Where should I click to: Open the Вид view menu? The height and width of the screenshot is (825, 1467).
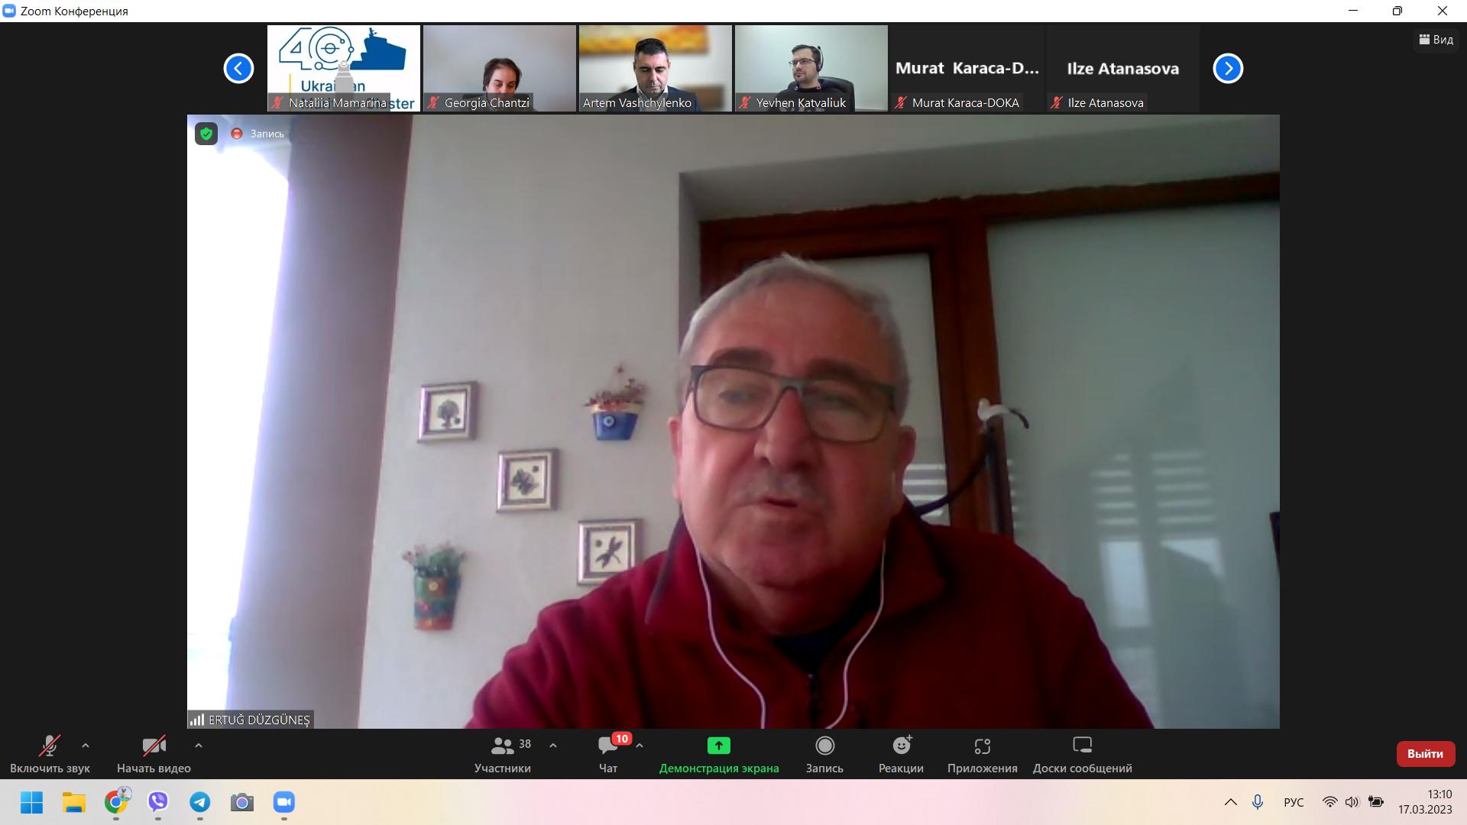click(x=1436, y=40)
